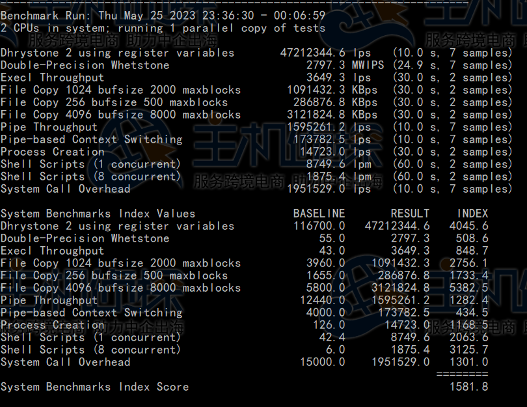Click the "System Benchmarks Index Score" label
Viewport: 527px width, 407px height.
94,387
